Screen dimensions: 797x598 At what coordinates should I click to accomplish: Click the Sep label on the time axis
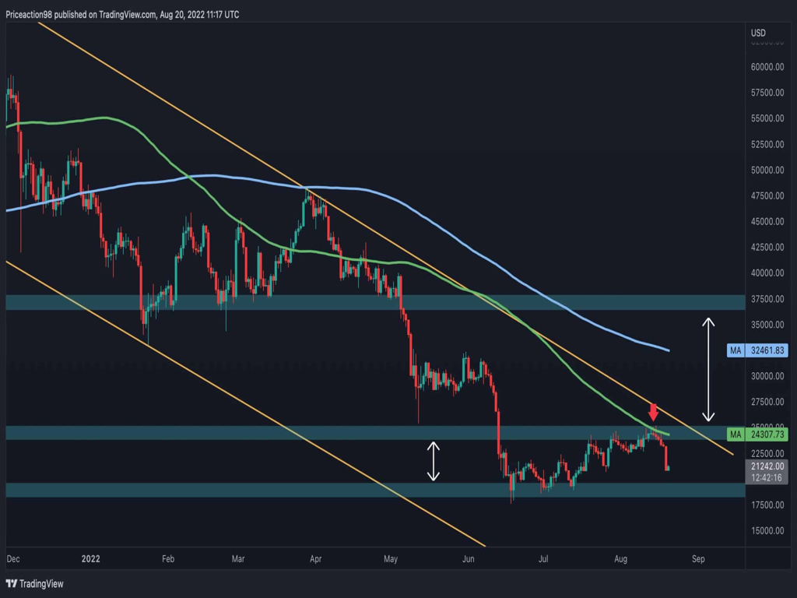click(698, 558)
